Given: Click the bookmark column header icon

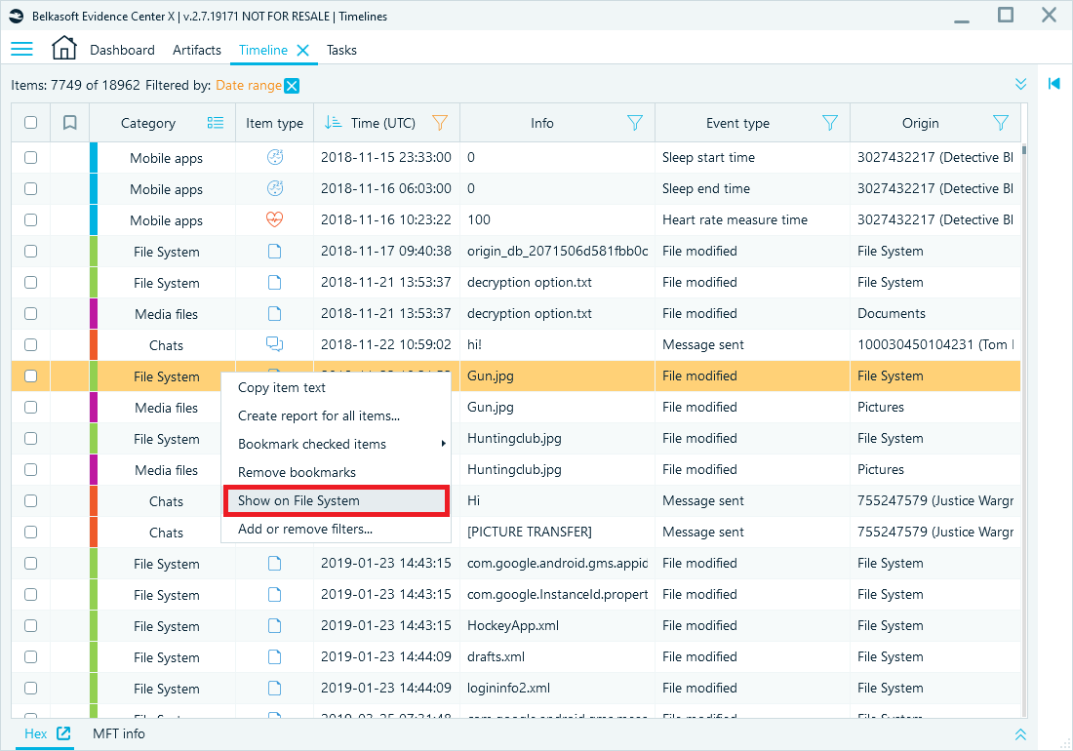Looking at the screenshot, I should (x=70, y=123).
